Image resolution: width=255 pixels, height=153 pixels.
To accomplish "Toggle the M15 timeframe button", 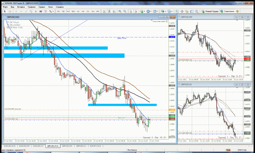I will pos(68,11).
